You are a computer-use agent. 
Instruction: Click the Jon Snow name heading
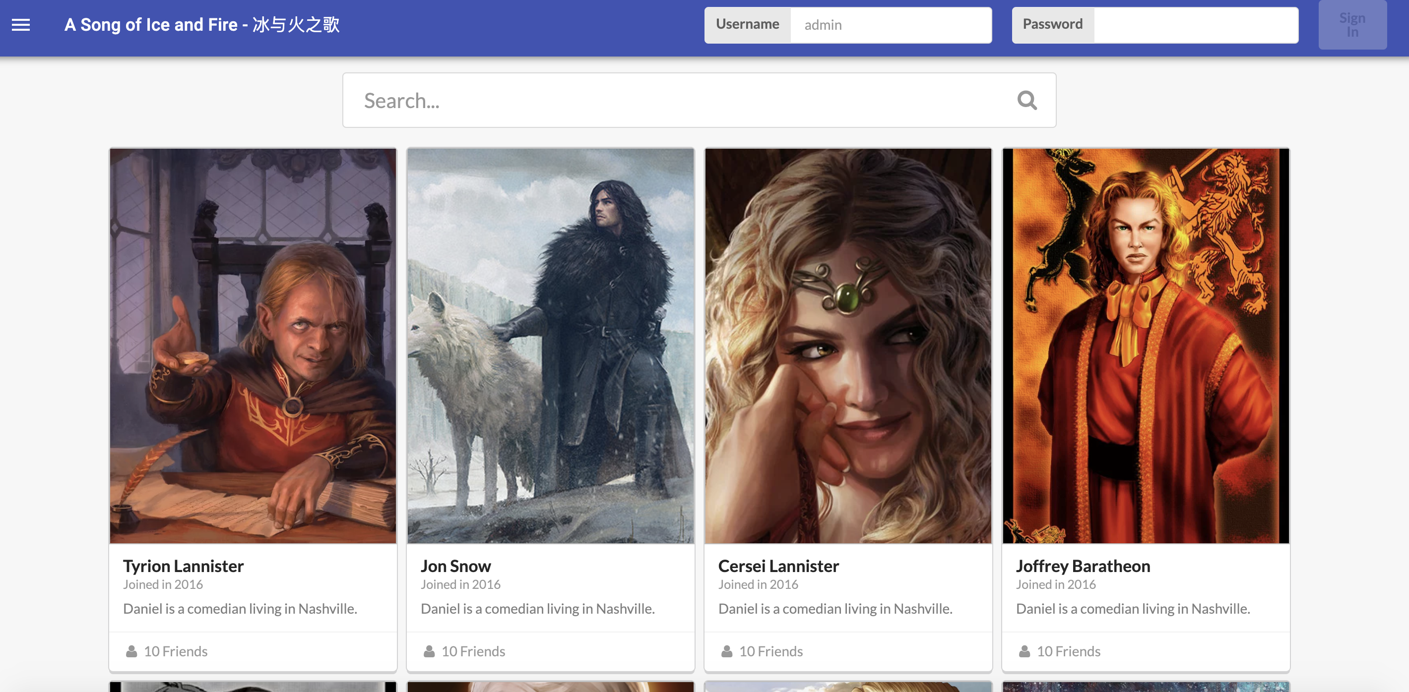(x=455, y=566)
